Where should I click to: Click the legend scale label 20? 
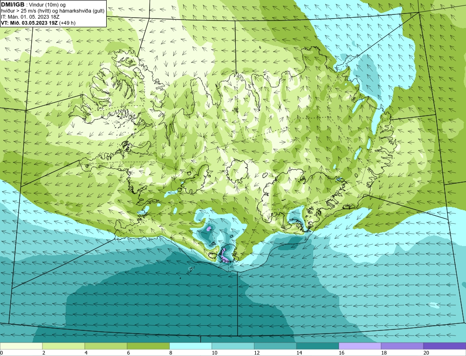426,353
